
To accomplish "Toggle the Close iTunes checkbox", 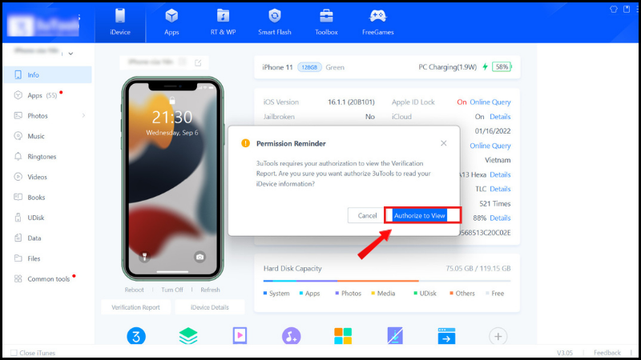I will pyautogui.click(x=14, y=353).
